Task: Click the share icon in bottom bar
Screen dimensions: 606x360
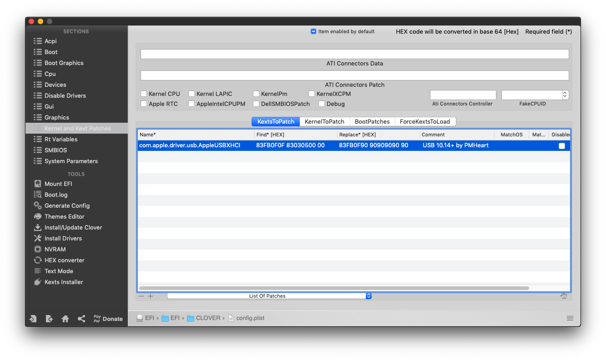Action: pos(81,319)
